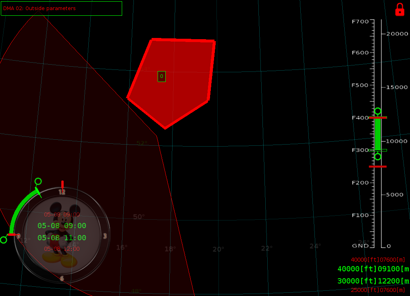This screenshot has height=296, width=410.
Task: Click the green end time '05-08 11:00'
Action: [x=62, y=237]
